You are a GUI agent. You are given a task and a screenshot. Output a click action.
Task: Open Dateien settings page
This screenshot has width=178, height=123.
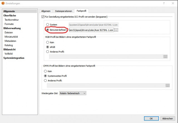coord(9,33)
